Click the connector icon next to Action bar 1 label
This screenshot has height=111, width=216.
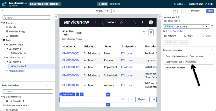[78, 95]
